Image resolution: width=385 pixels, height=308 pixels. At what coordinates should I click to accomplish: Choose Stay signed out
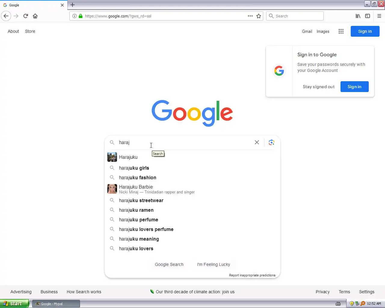(319, 87)
